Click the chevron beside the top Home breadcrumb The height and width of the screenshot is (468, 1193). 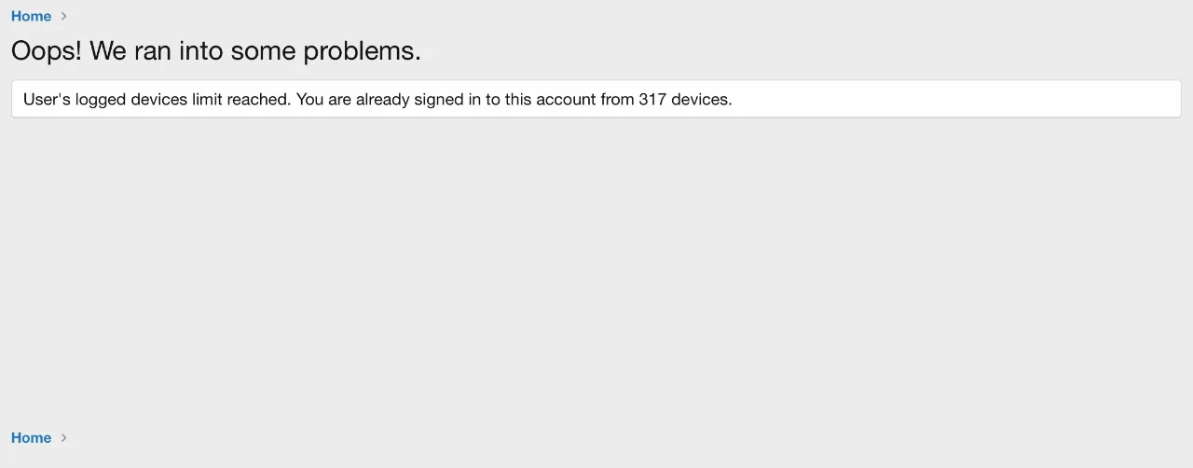point(63,16)
